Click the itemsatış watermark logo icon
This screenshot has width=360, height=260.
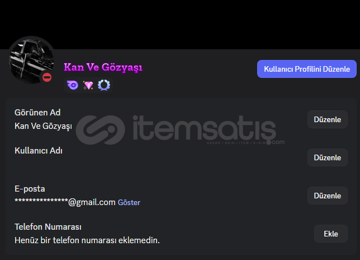pos(100,130)
